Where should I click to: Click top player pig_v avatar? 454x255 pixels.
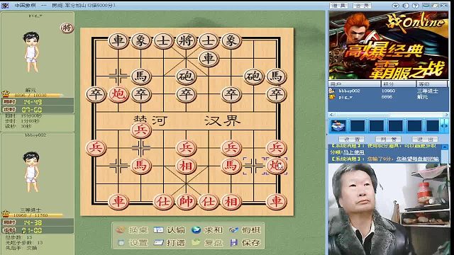[31, 52]
